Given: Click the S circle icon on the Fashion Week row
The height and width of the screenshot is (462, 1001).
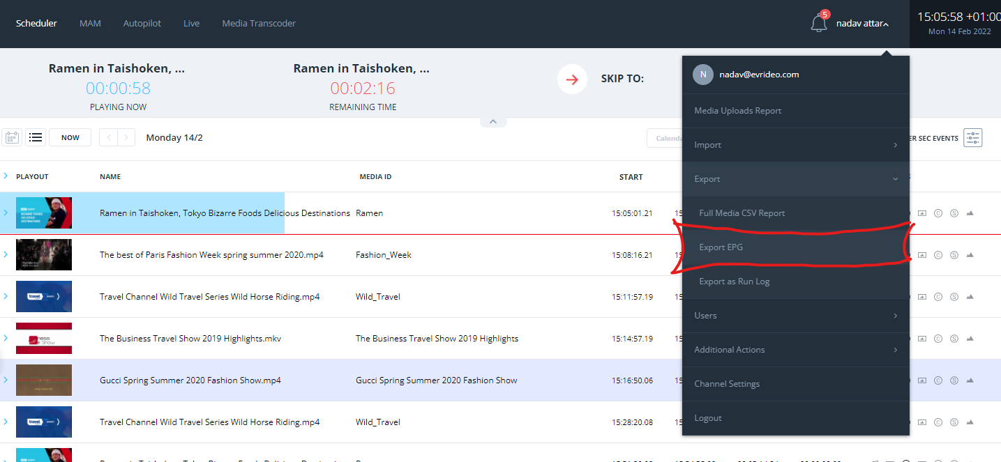Looking at the screenshot, I should [x=954, y=255].
